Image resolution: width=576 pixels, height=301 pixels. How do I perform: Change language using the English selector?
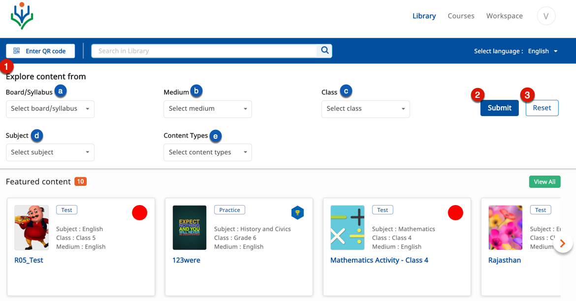(543, 51)
